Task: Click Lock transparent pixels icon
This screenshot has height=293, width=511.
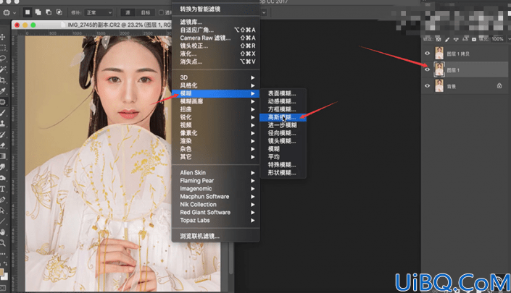Action: pyautogui.click(x=439, y=39)
